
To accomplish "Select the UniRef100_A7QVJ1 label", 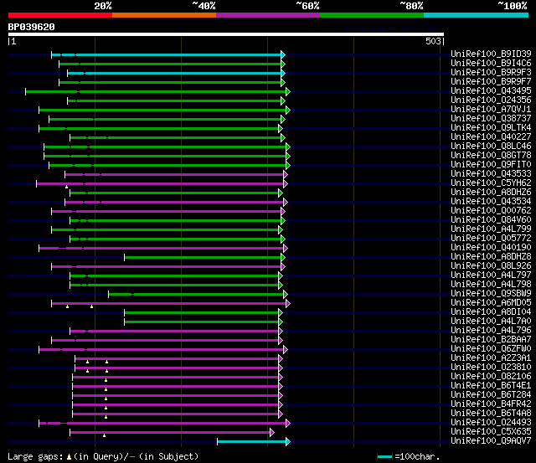I will pos(491,110).
